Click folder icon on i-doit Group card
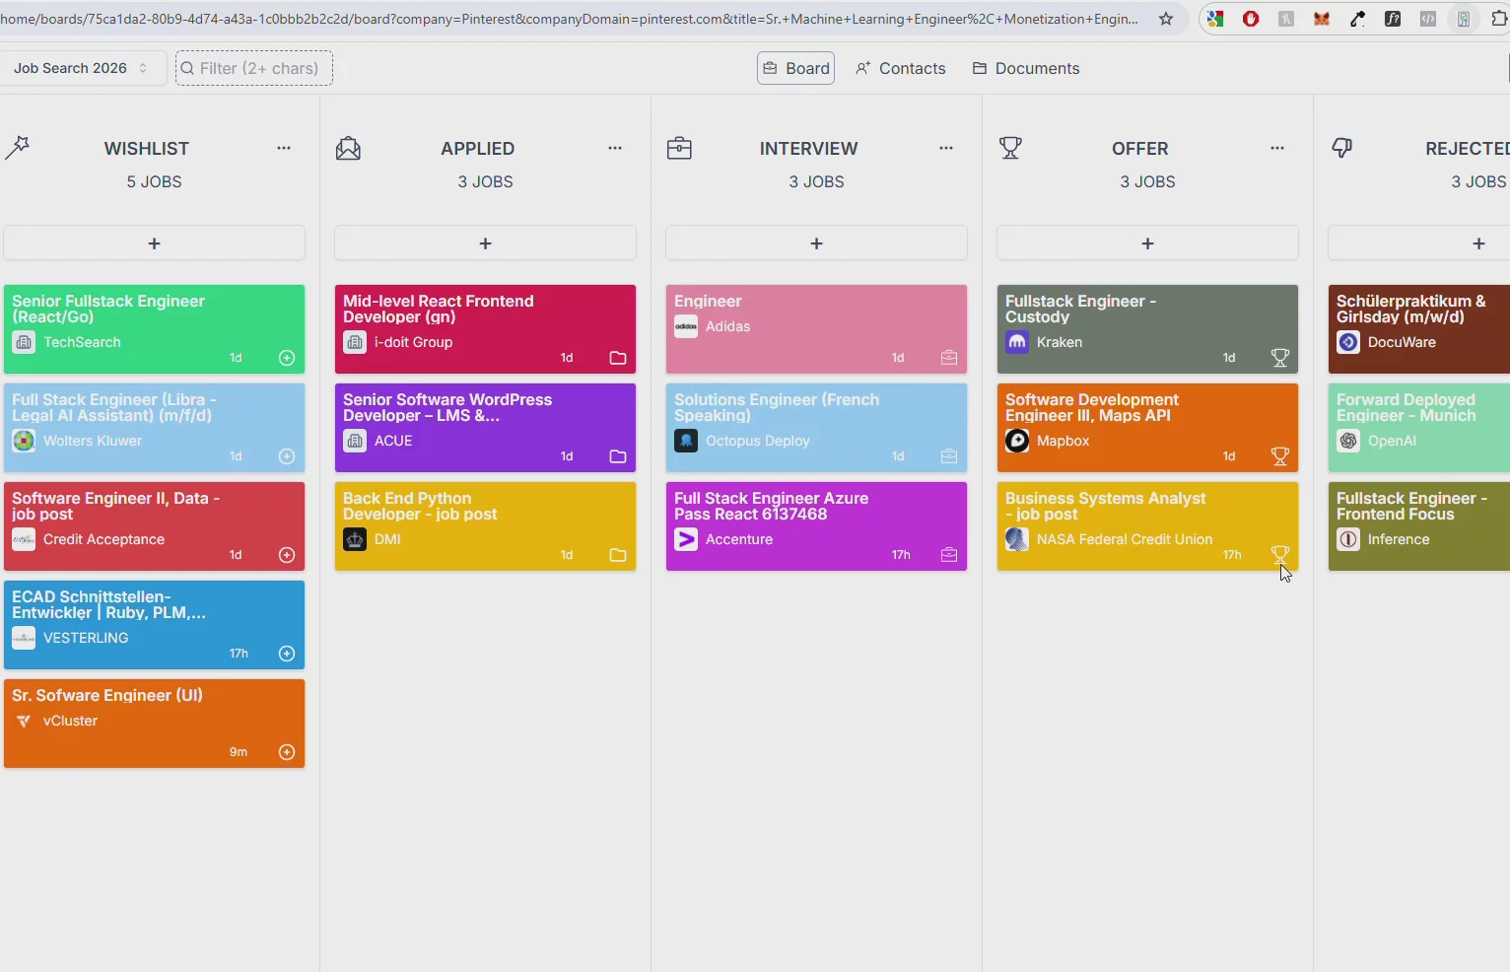1510x972 pixels. [x=618, y=358]
